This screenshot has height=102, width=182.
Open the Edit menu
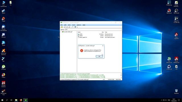[65, 25]
